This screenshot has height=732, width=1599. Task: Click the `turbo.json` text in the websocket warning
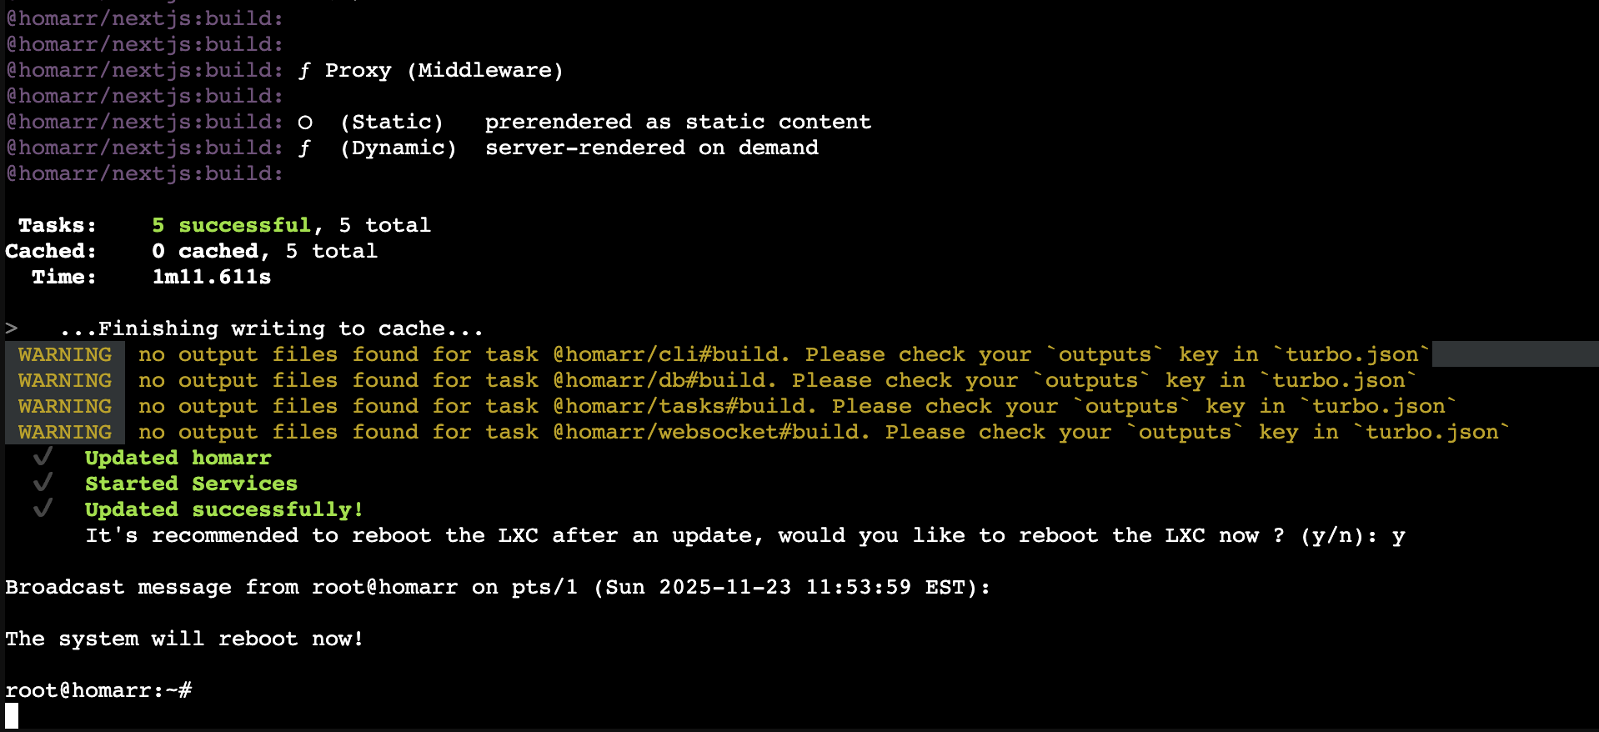(x=1431, y=432)
